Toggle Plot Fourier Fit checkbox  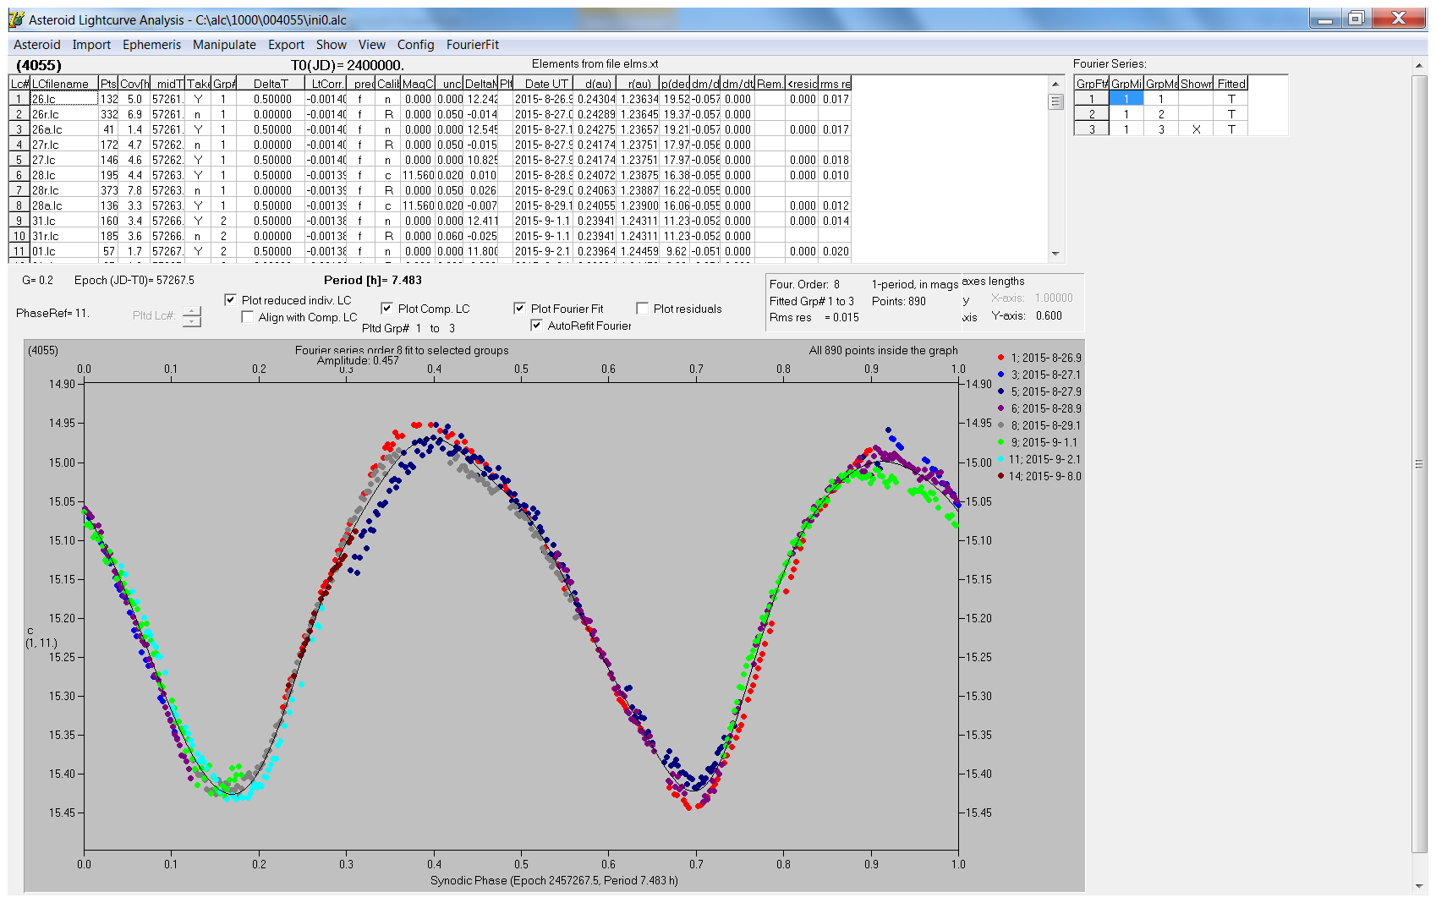(x=519, y=309)
